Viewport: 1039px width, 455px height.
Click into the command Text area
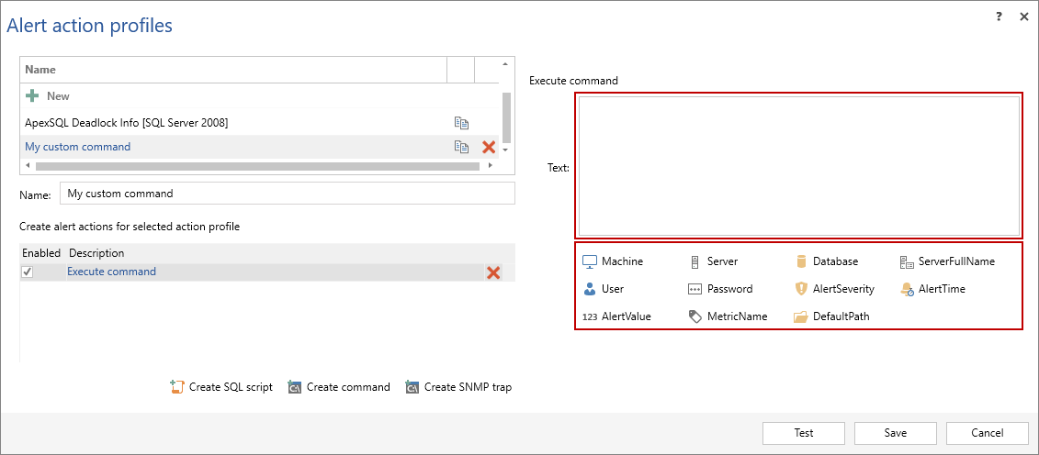tap(797, 167)
